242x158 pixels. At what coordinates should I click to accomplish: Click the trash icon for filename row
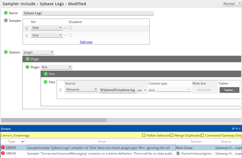coord(60,90)
